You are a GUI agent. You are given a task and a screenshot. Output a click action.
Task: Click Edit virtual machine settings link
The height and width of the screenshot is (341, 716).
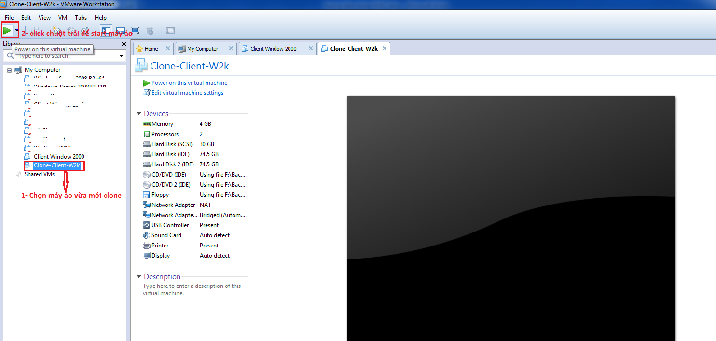click(187, 93)
